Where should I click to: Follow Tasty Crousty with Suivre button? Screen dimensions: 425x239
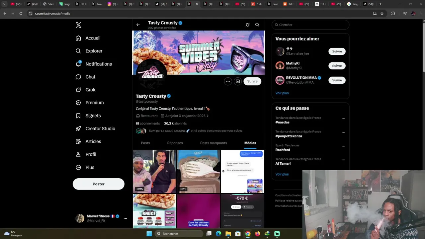click(x=252, y=81)
